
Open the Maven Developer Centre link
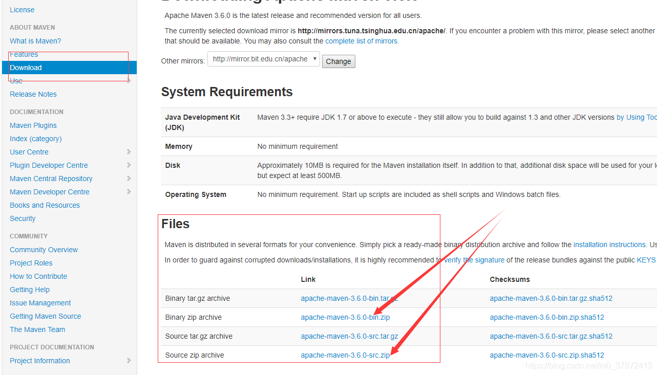[x=50, y=192]
